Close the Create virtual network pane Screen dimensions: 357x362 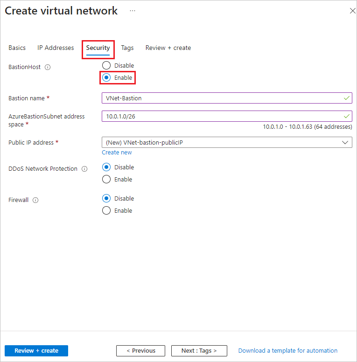352,11
